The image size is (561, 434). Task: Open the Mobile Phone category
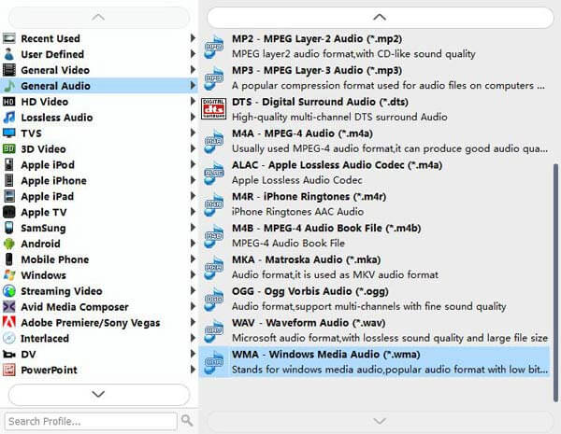pos(99,259)
